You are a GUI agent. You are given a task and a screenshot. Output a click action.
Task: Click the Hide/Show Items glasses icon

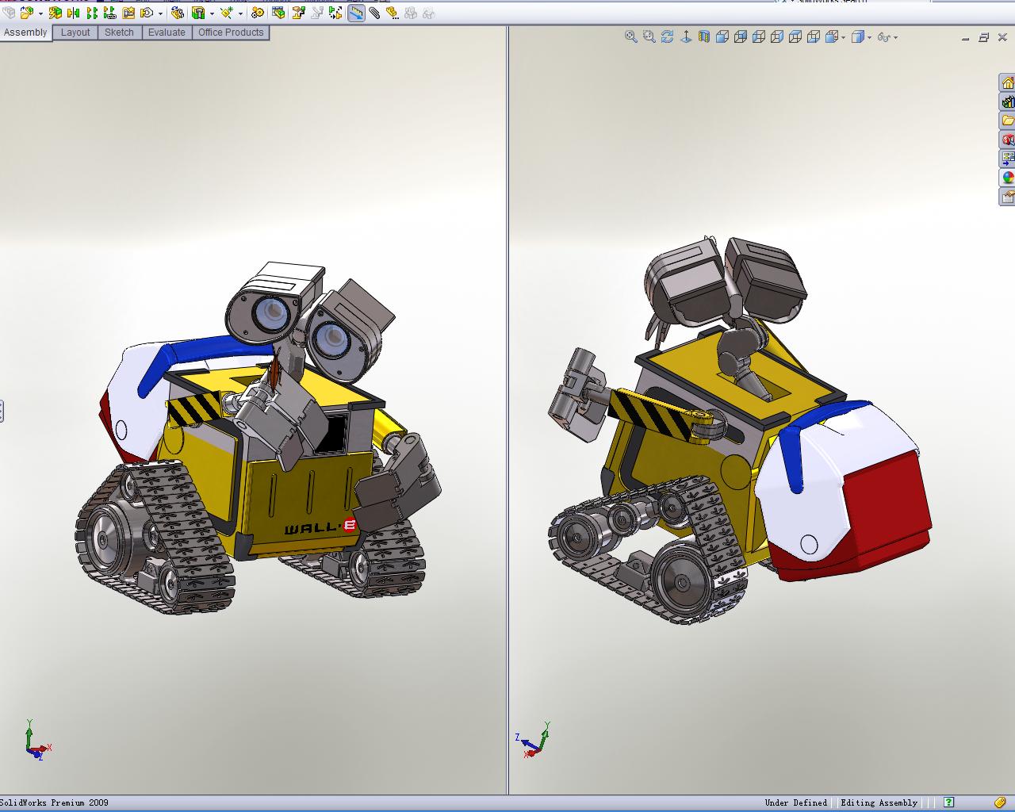[883, 36]
